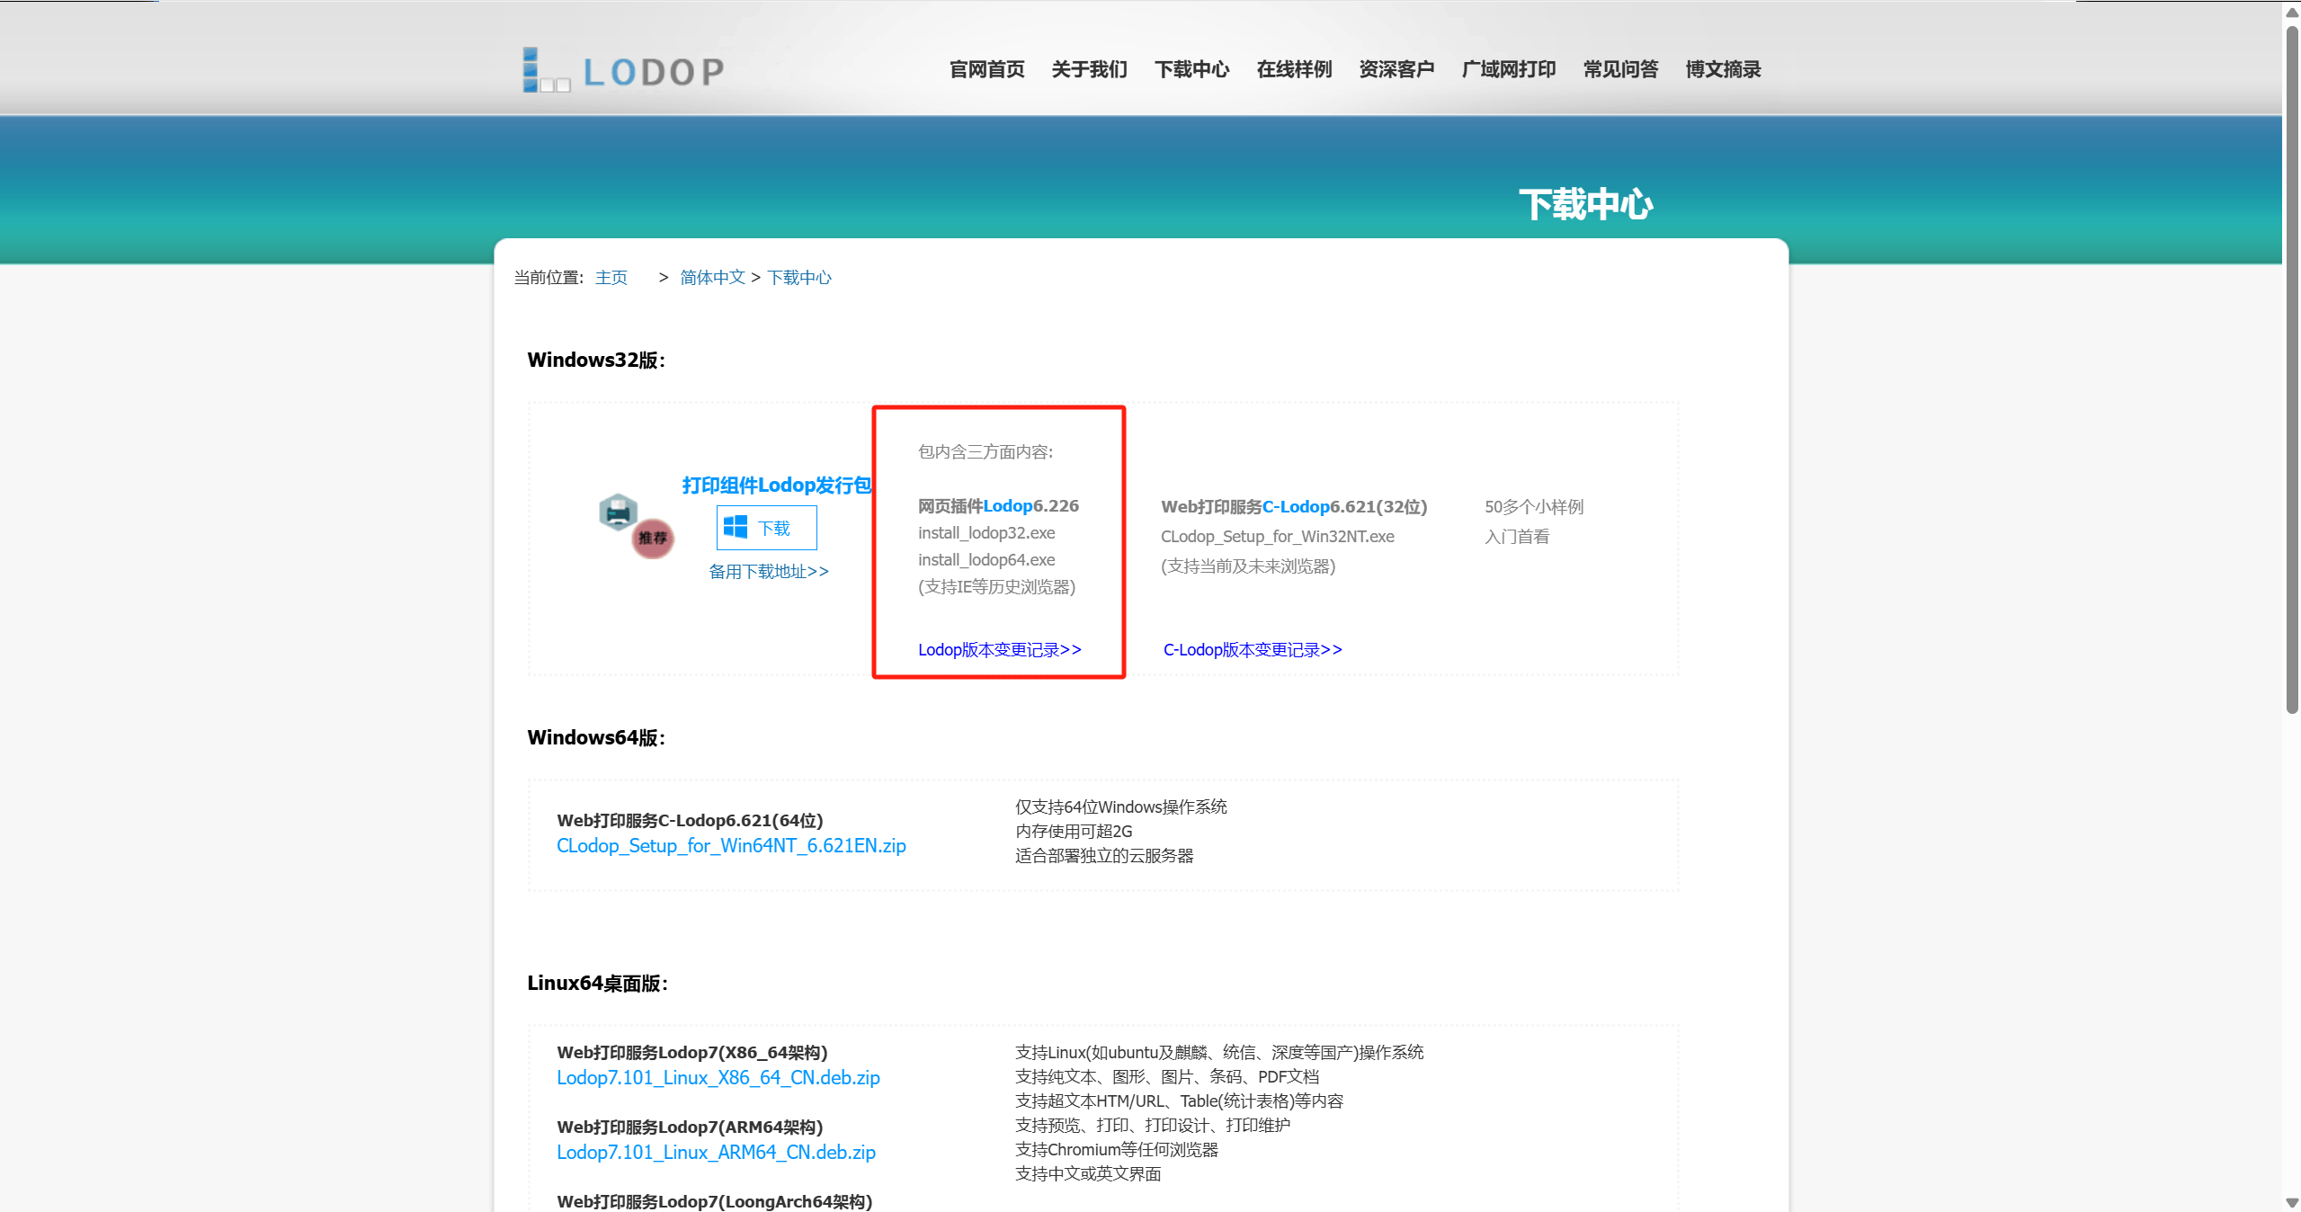Click the Windows32版 section heading
2301x1212 pixels.
[x=596, y=361]
